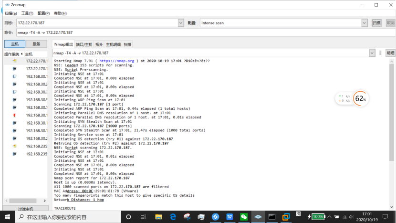The height and width of the screenshot is (223, 396).
Task: Click the OS icon for host 192.168.30.5
Action: point(14,100)
